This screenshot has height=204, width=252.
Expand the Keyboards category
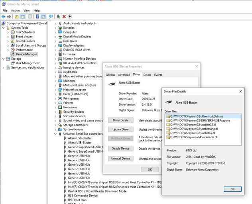[x=55, y=72]
